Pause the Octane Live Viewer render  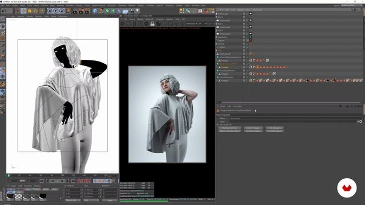point(135,24)
